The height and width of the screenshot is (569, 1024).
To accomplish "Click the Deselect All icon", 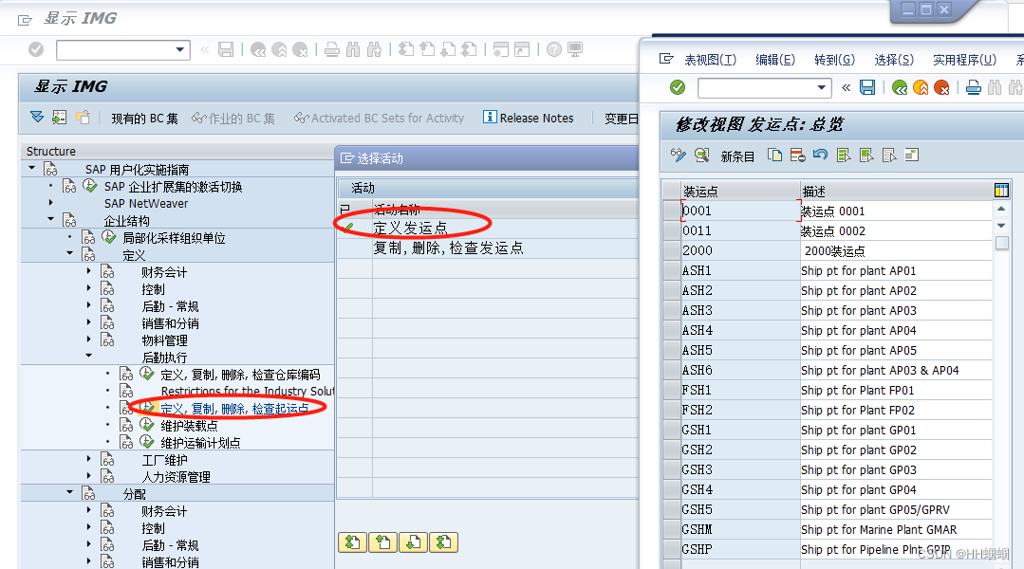I will click(x=889, y=156).
